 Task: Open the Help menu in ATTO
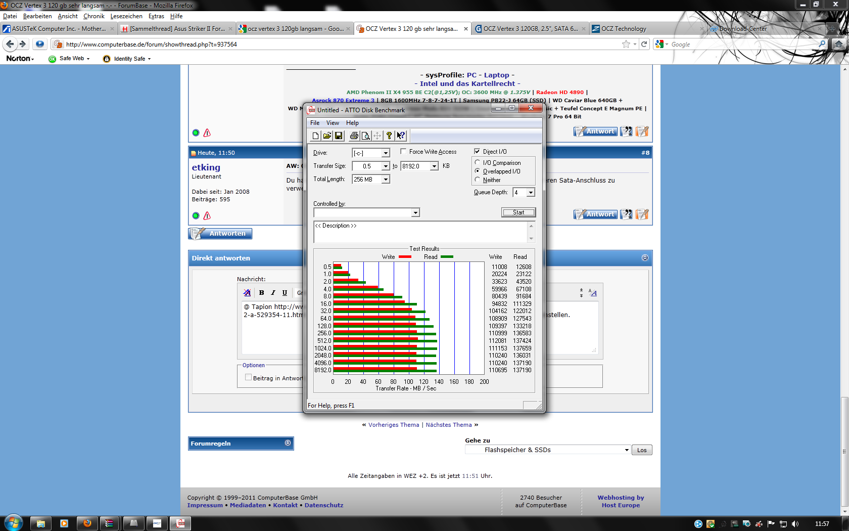(x=352, y=123)
